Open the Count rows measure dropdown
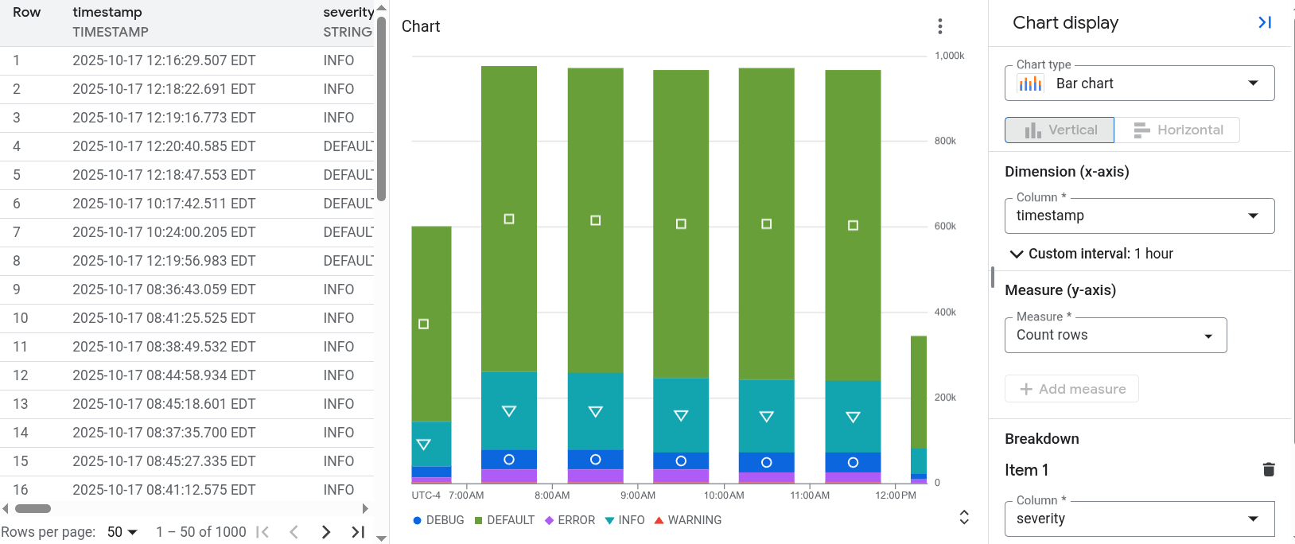 [1210, 335]
